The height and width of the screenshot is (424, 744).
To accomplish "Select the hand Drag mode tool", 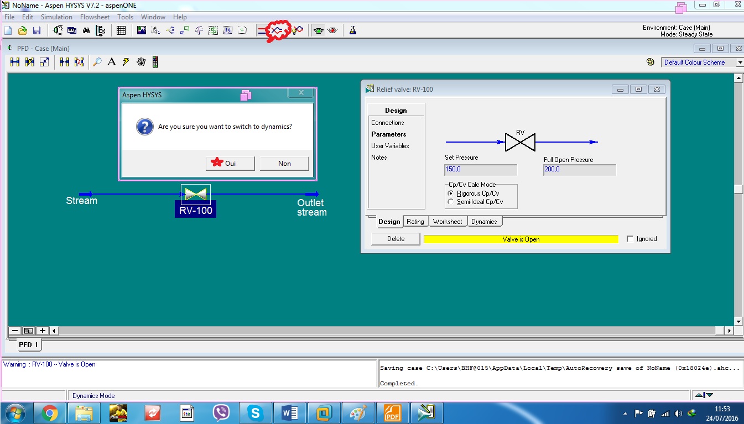I will [141, 62].
